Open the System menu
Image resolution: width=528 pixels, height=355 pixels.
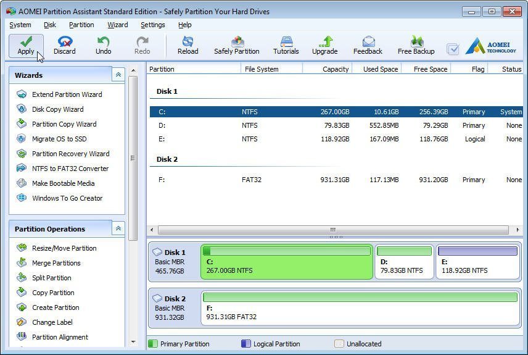click(20, 25)
